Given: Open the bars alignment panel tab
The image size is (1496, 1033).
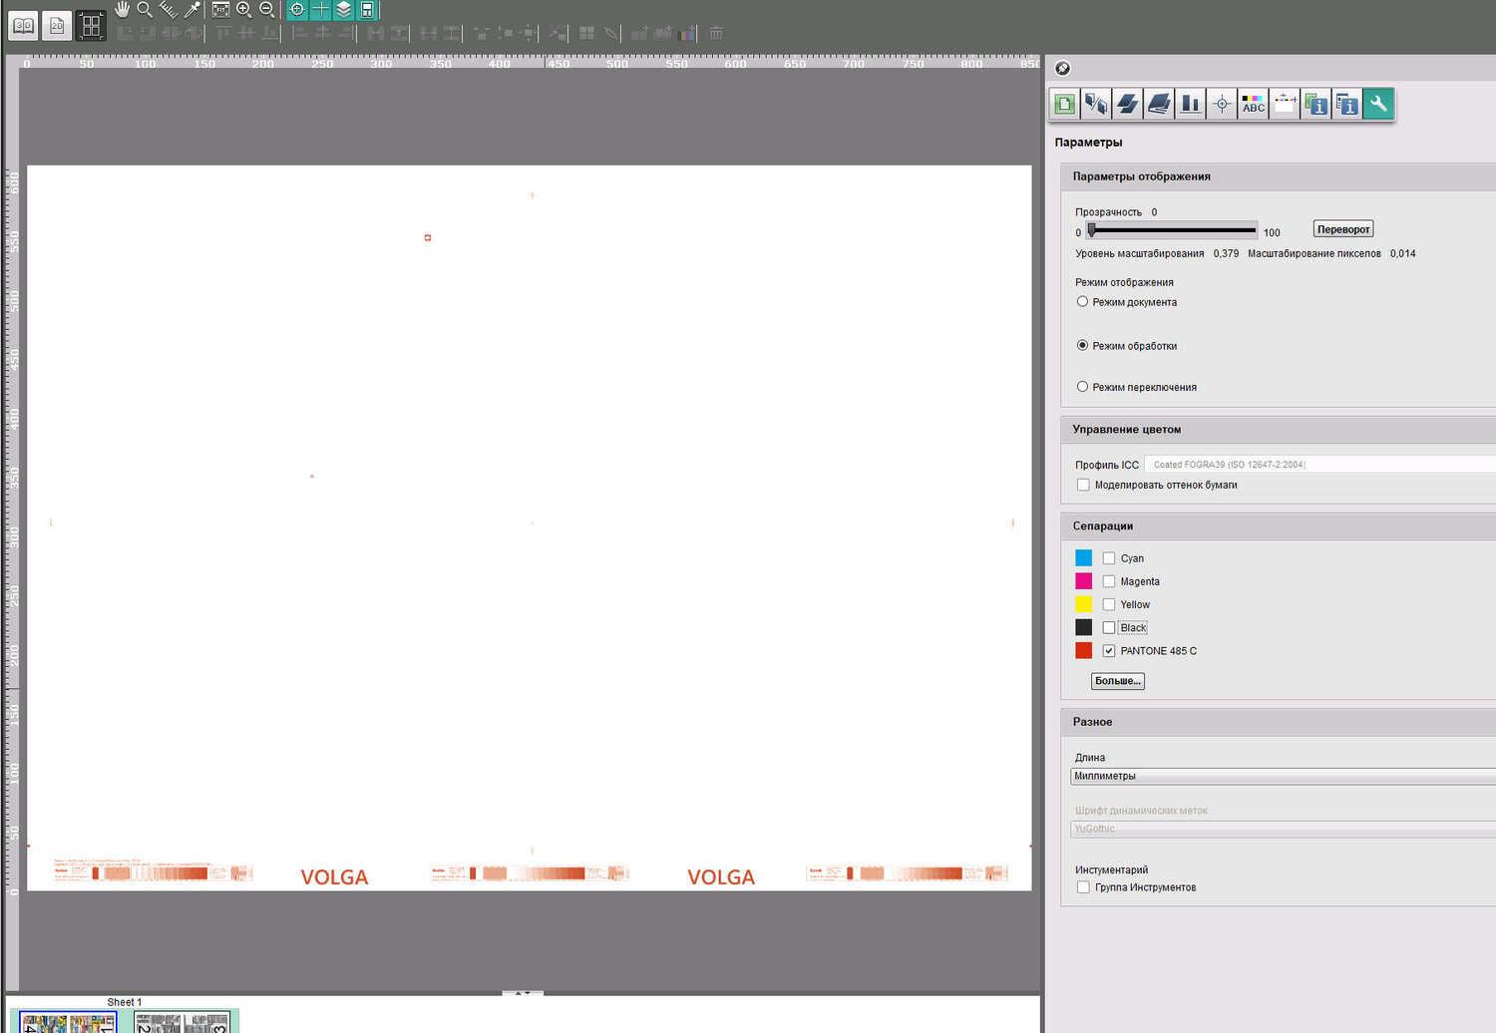Looking at the screenshot, I should 1190,104.
